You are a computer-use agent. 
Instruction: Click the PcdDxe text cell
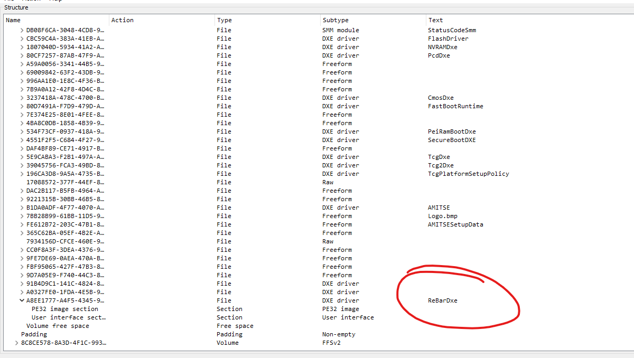pyautogui.click(x=439, y=55)
